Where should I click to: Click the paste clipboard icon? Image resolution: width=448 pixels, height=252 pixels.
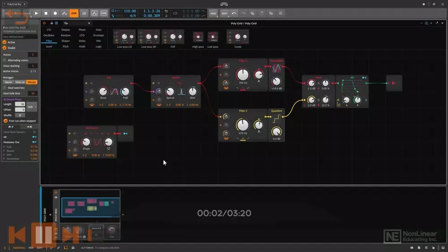coord(262,13)
